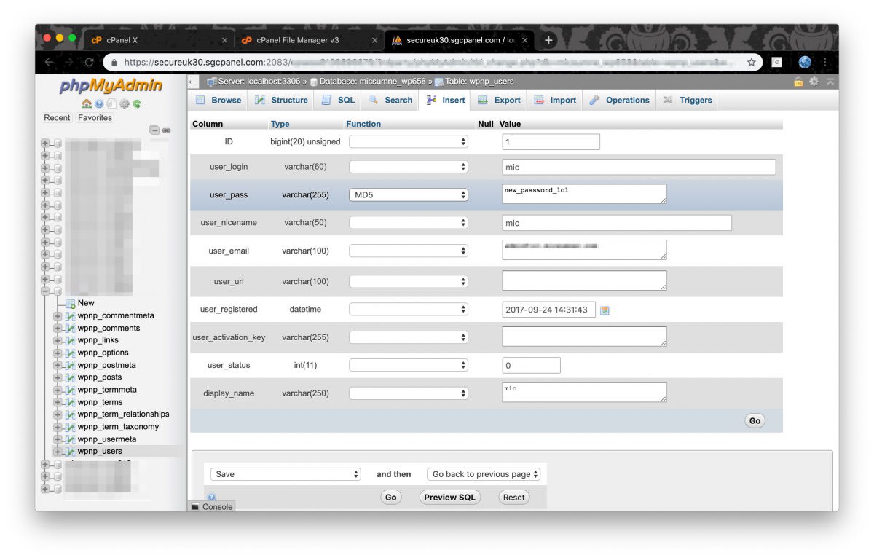Click the user_login value field
This screenshot has width=874, height=558.
pyautogui.click(x=639, y=167)
